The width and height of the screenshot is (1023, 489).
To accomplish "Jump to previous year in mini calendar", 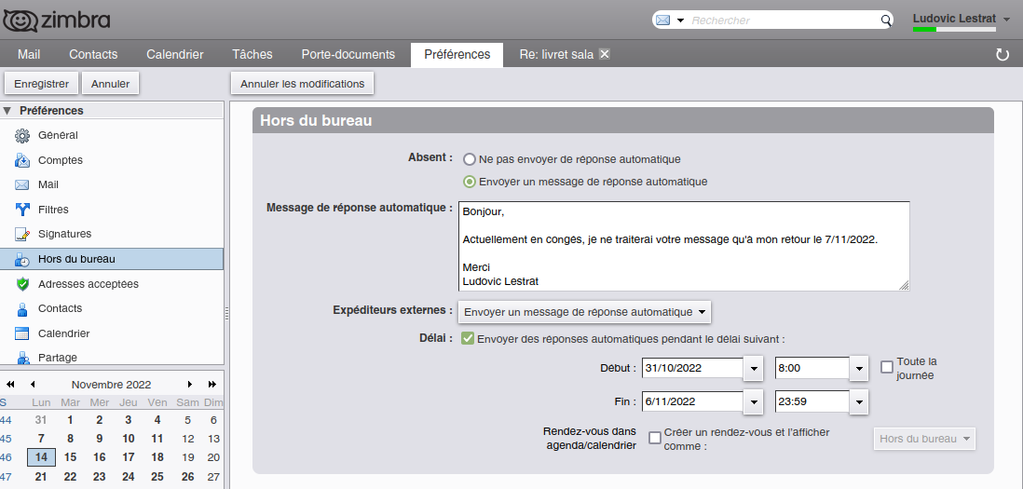I will pyautogui.click(x=10, y=385).
